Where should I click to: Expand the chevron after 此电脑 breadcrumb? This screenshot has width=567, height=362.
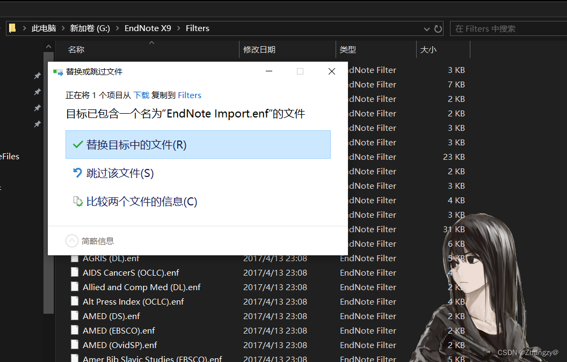pyautogui.click(x=63, y=28)
